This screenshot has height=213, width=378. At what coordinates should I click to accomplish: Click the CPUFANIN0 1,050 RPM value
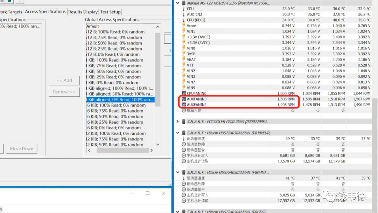(x=286, y=93)
